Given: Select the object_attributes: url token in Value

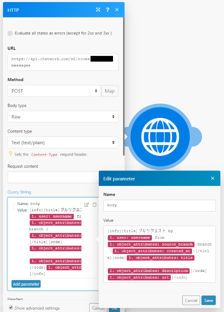Looking at the screenshot, I should click(139, 278).
